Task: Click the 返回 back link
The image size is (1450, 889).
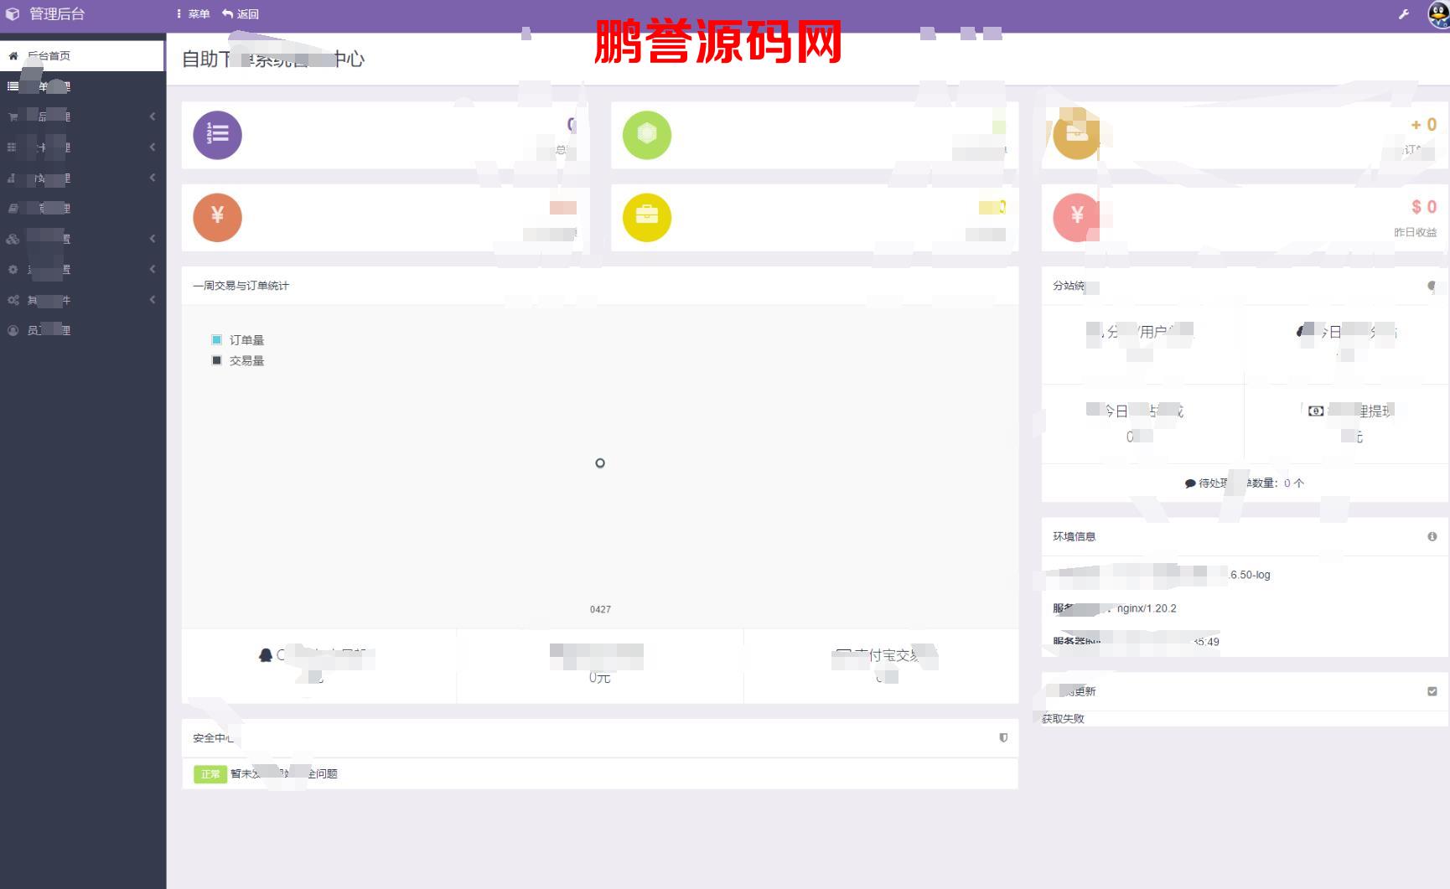Action: click(241, 14)
